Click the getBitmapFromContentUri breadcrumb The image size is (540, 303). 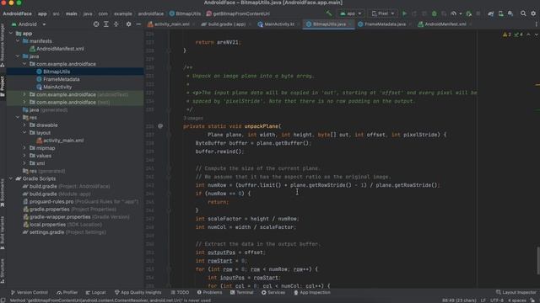click(x=238, y=13)
